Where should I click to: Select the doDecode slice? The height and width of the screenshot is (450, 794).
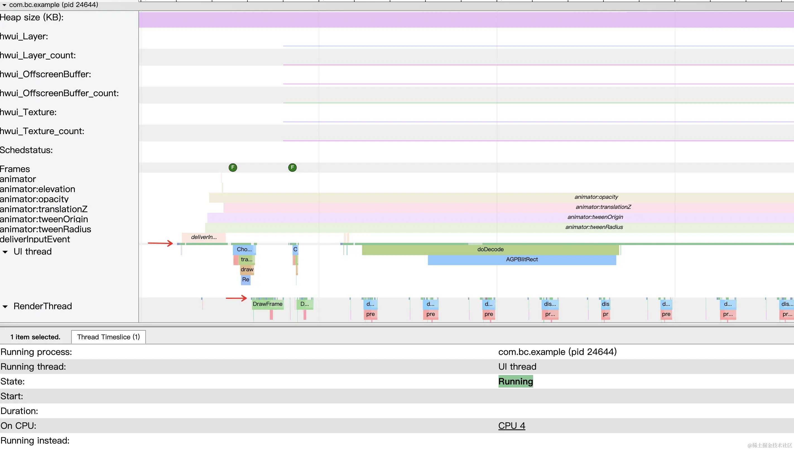point(490,250)
